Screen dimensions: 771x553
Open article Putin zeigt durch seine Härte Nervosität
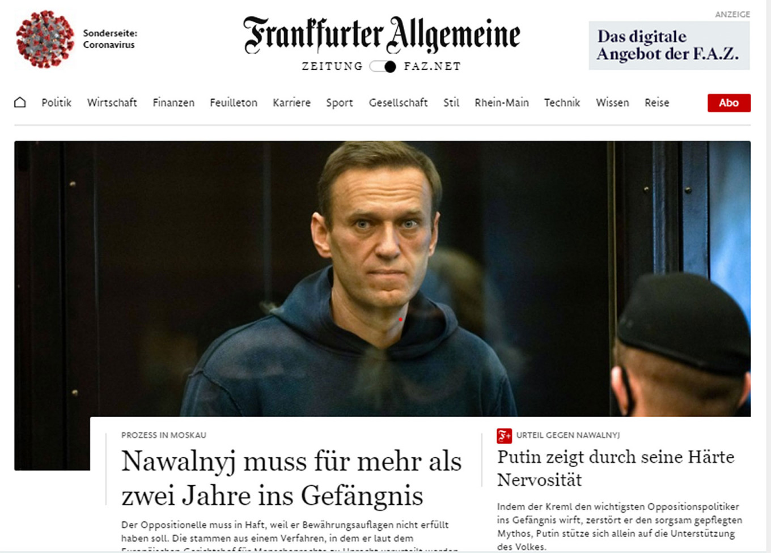point(615,468)
